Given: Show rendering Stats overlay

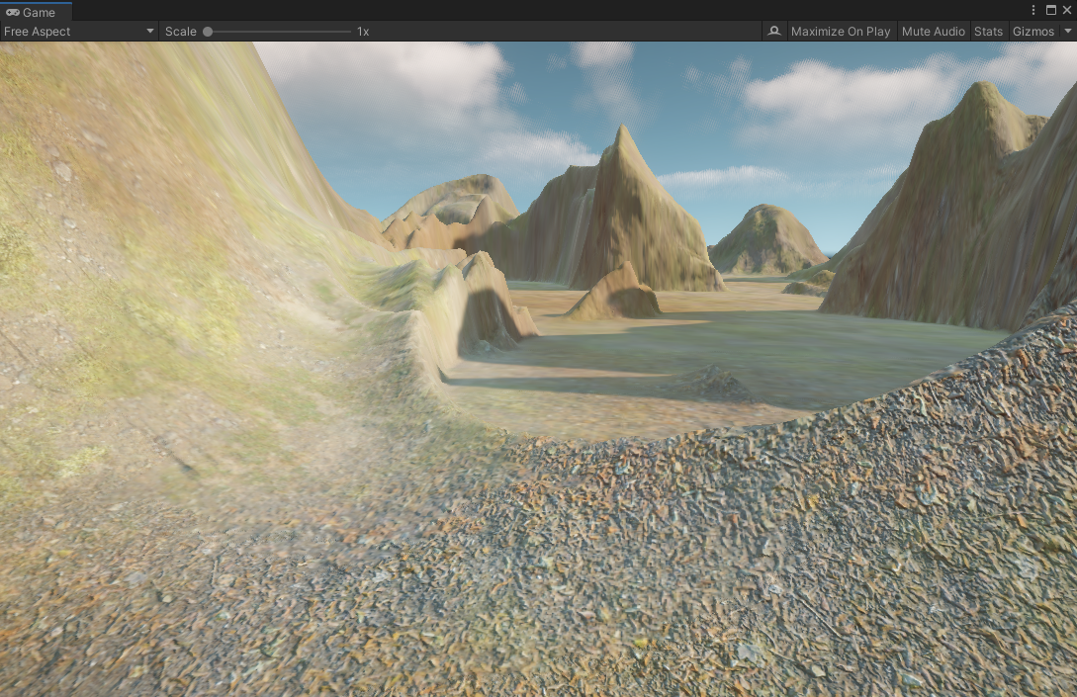Looking at the screenshot, I should pos(988,31).
